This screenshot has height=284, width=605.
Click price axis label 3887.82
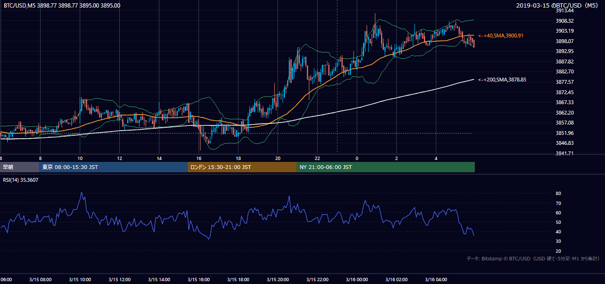(x=564, y=62)
